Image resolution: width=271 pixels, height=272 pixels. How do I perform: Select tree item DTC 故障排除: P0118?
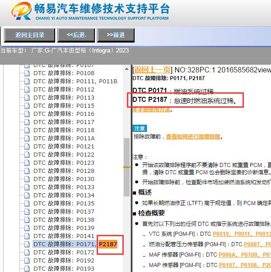tap(64, 130)
